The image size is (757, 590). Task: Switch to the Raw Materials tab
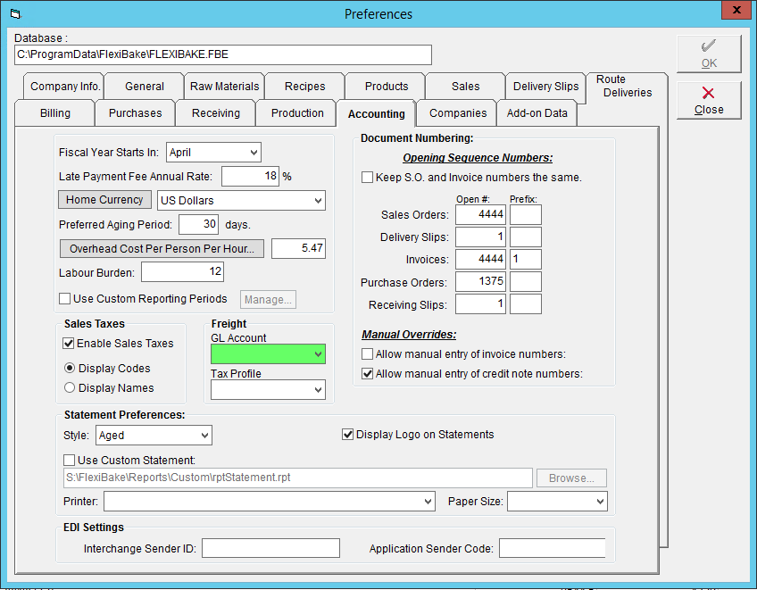(x=224, y=87)
